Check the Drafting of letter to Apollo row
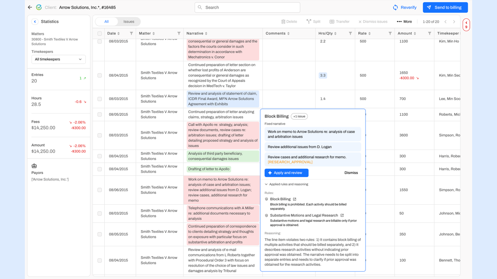Screen dimensions: 497x279 tap(100, 169)
